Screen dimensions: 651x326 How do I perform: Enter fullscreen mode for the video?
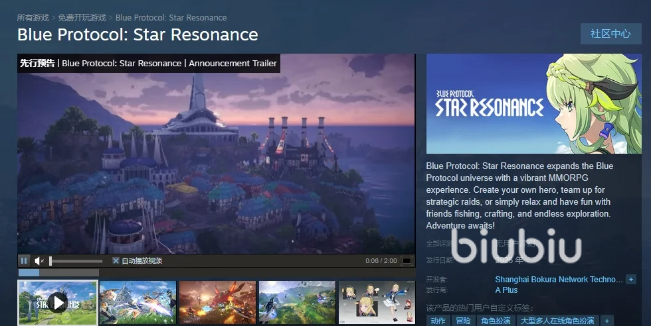coord(407,261)
